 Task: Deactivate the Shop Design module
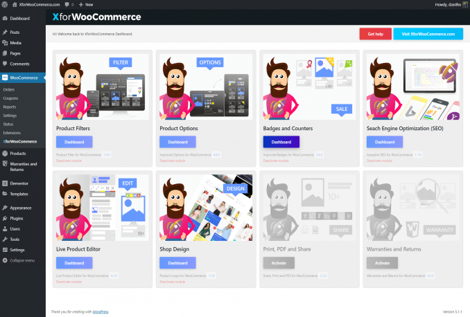pos(172,282)
